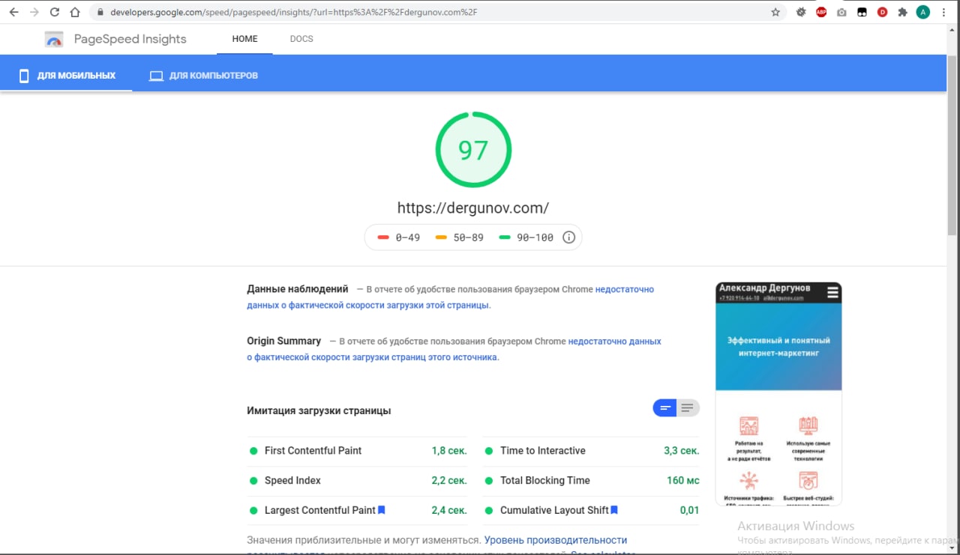Open the Adblock Plus extension

[821, 12]
